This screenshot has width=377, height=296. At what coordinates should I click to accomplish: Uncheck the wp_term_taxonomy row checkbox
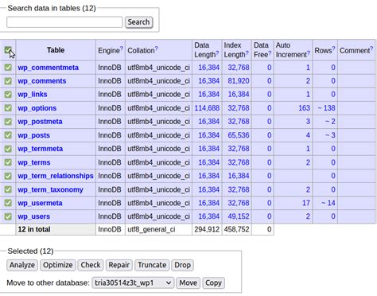click(x=8, y=189)
